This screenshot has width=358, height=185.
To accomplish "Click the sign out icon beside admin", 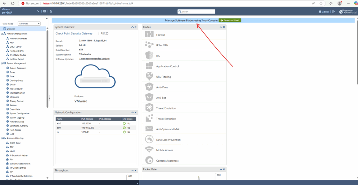I will [x=334, y=11].
